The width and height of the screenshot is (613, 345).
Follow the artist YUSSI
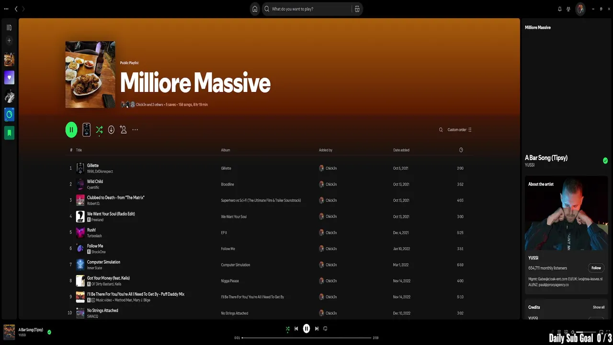596,268
